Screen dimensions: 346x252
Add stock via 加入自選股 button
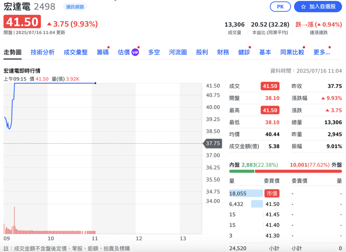tap(318, 7)
